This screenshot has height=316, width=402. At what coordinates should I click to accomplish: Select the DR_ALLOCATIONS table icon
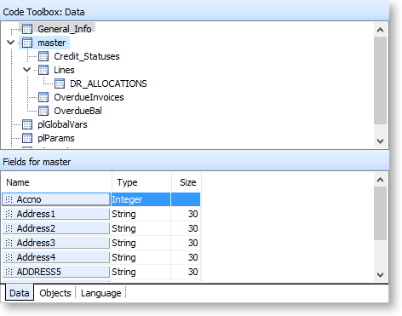pos(60,83)
